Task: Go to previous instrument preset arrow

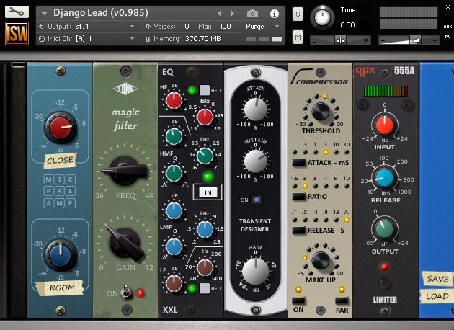Action: [x=219, y=13]
